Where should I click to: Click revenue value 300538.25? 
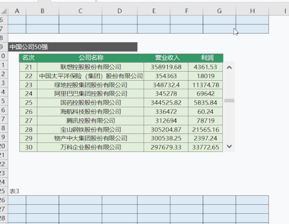(x=166, y=138)
